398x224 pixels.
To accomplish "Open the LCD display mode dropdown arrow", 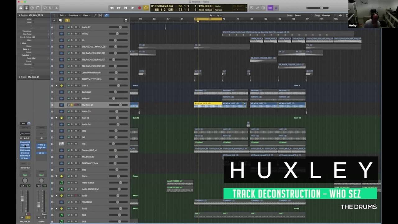I will [246, 8].
